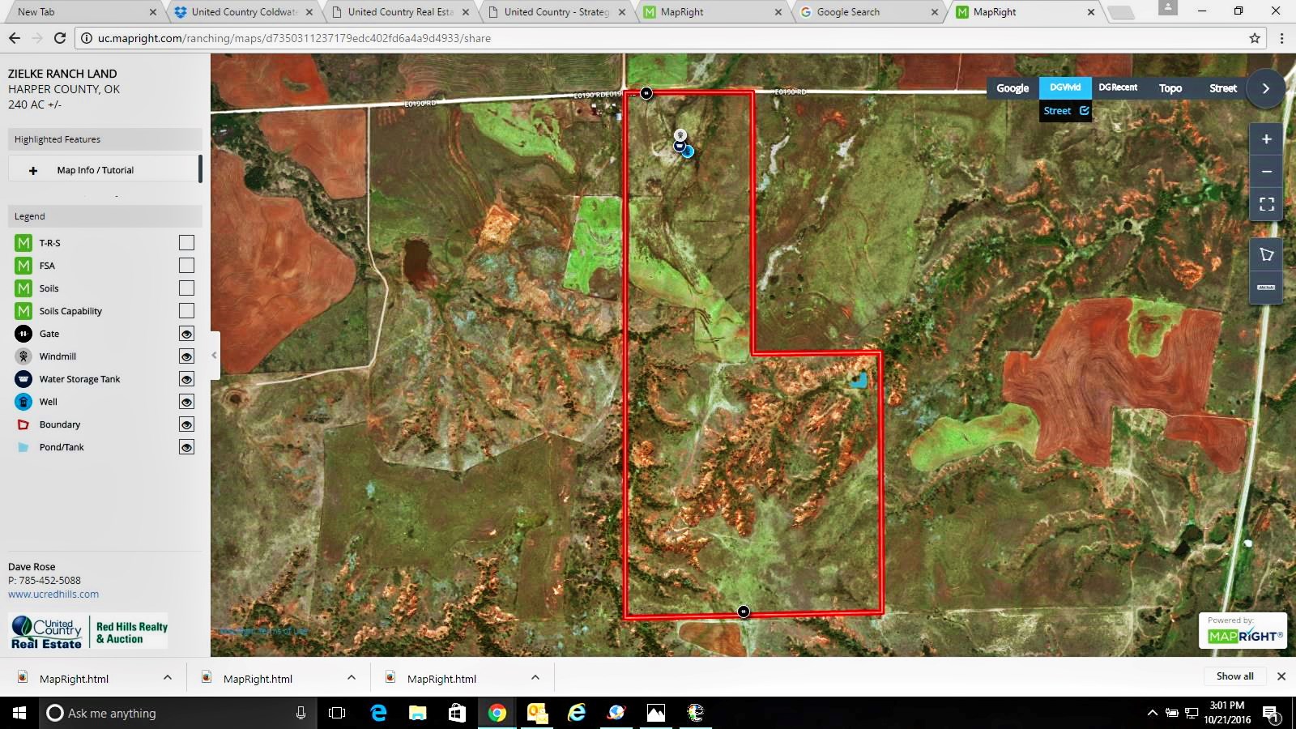Click the windmill marker on the map
The width and height of the screenshot is (1296, 729).
[680, 134]
